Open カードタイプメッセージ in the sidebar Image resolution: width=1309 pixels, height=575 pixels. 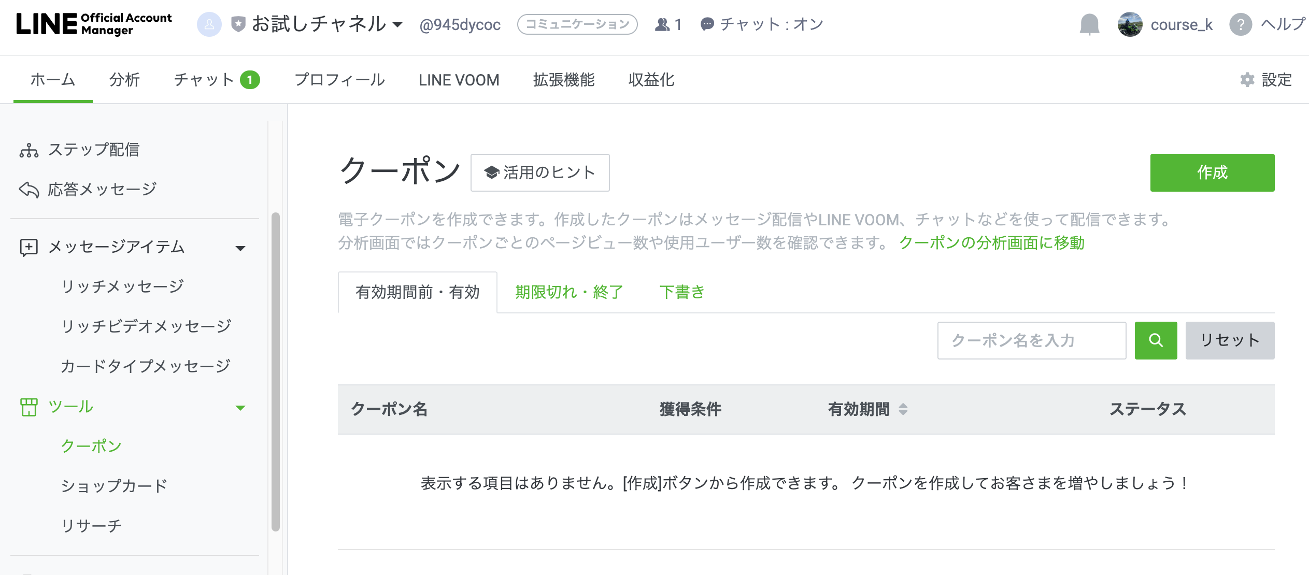[x=146, y=366]
